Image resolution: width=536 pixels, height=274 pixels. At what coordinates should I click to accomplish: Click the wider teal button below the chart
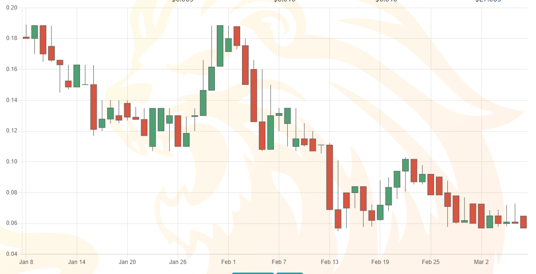point(253,273)
